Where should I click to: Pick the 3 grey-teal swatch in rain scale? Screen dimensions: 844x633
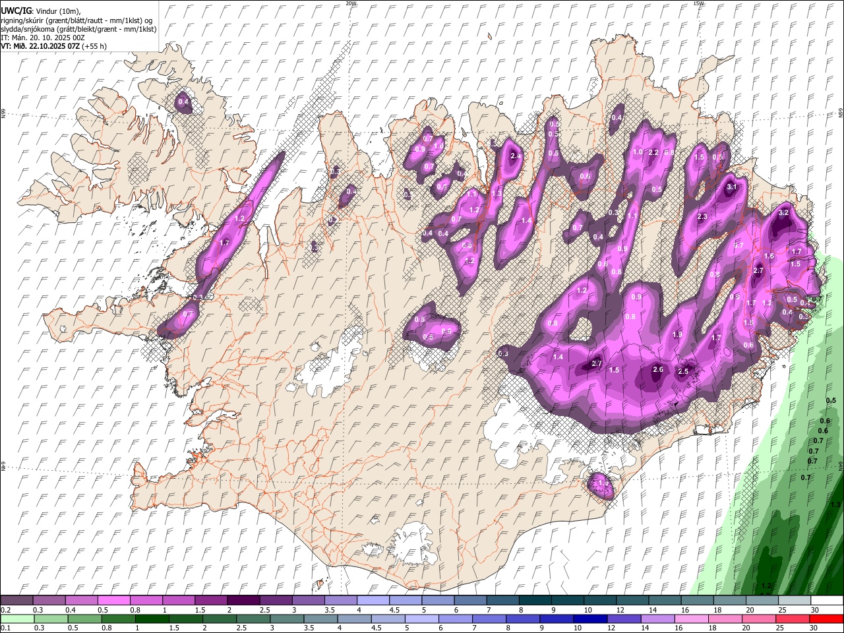tap(287, 618)
